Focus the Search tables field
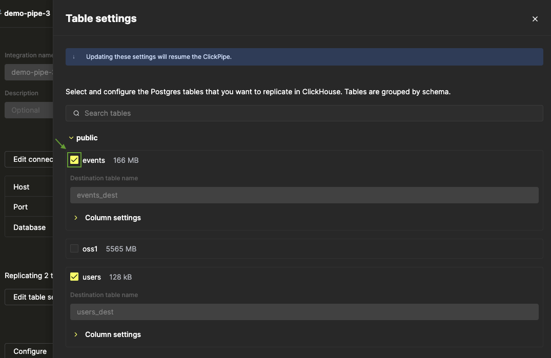 [x=304, y=113]
